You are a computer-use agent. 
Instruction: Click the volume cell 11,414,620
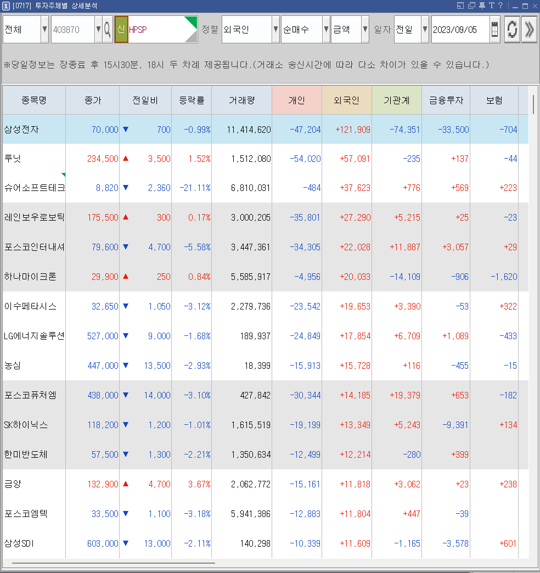point(249,130)
